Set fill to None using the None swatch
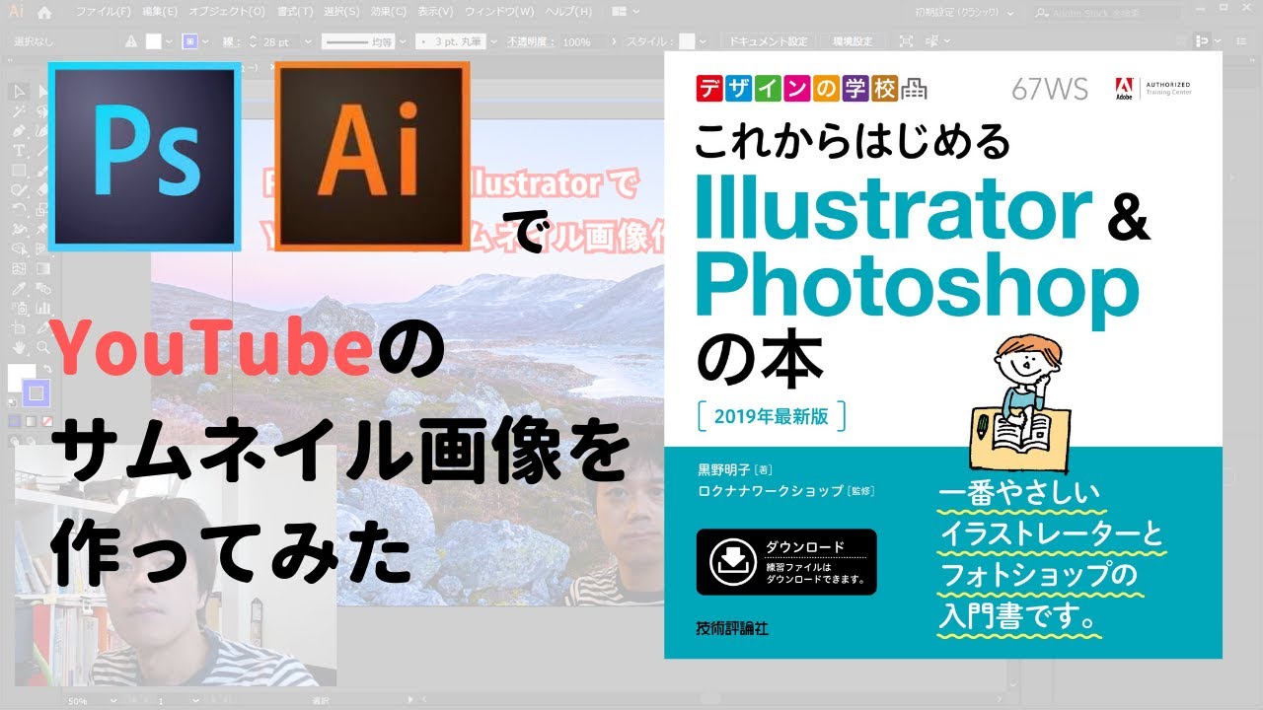Image resolution: width=1263 pixels, height=710 pixels. pyautogui.click(x=46, y=421)
